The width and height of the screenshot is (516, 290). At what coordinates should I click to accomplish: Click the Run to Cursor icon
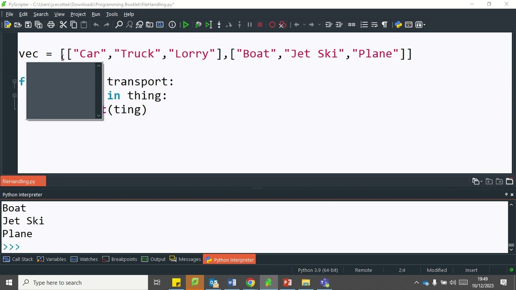pyautogui.click(x=208, y=25)
